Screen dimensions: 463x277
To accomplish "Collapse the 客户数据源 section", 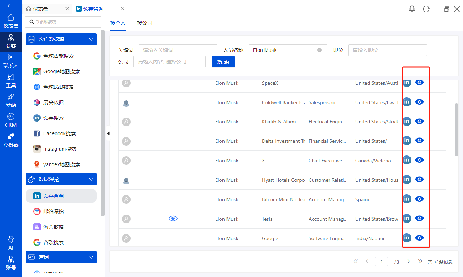I will pyautogui.click(x=91, y=39).
